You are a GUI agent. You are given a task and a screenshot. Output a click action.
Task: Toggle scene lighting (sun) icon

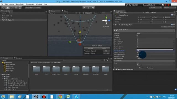(x=80, y=13)
